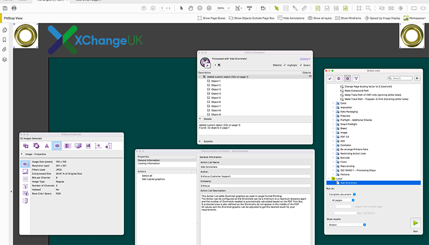Toggle Show Objects Outside Page Box
429x245 pixels.
251,18
